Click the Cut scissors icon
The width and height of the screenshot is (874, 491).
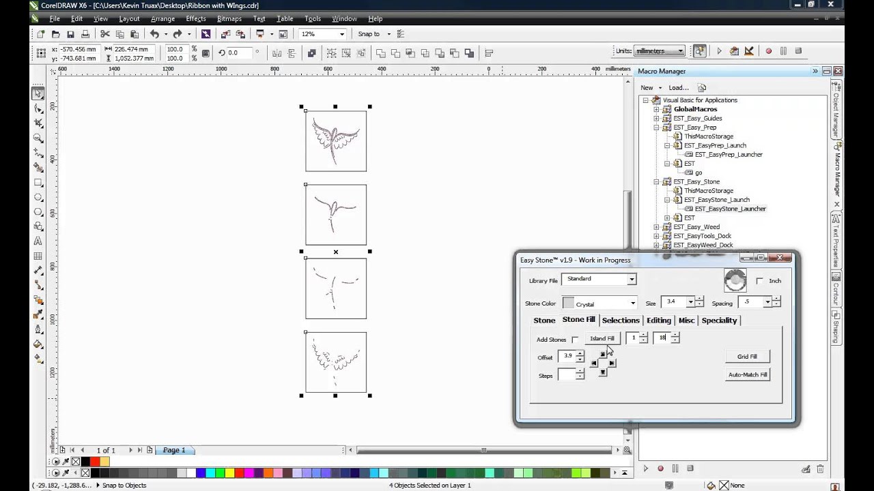(105, 34)
